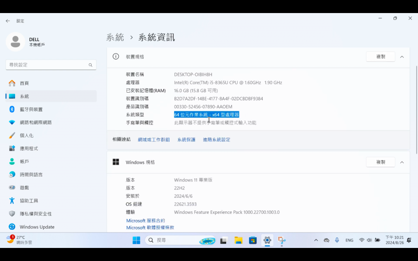Click the Wi-Fi tray icon

[x=362, y=240]
